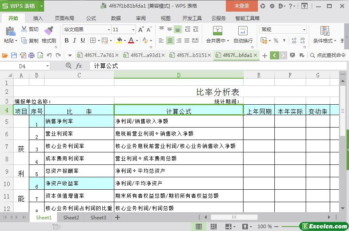Click the Conditional Formatting (条件格式) icon
This screenshot has width=349, height=231.
[325, 31]
